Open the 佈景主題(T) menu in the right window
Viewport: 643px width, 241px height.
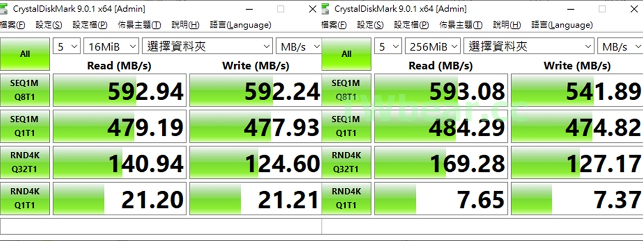(461, 25)
